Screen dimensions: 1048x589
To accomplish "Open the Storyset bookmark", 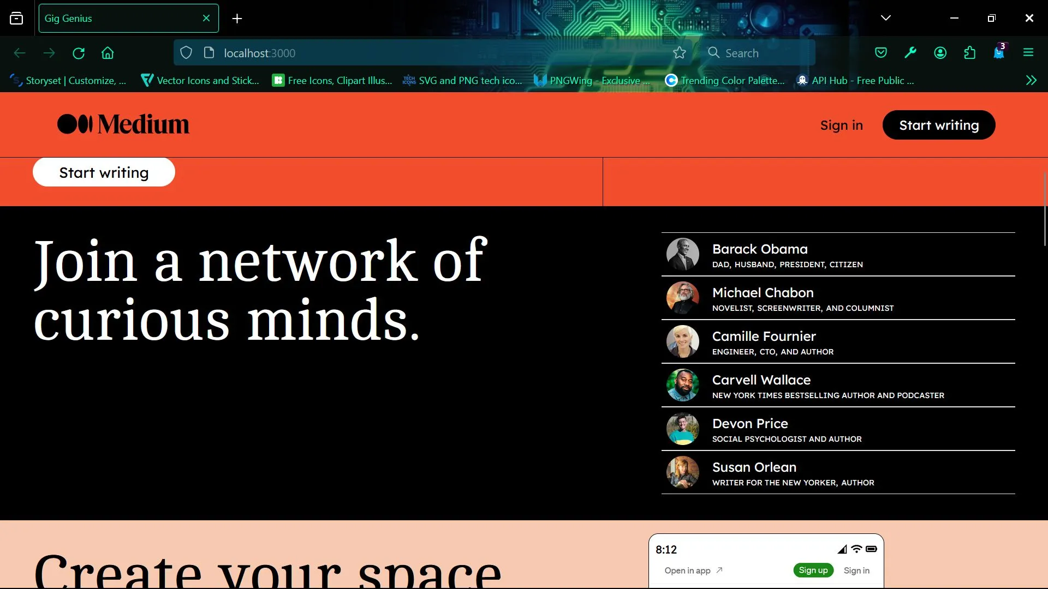I will [68, 81].
